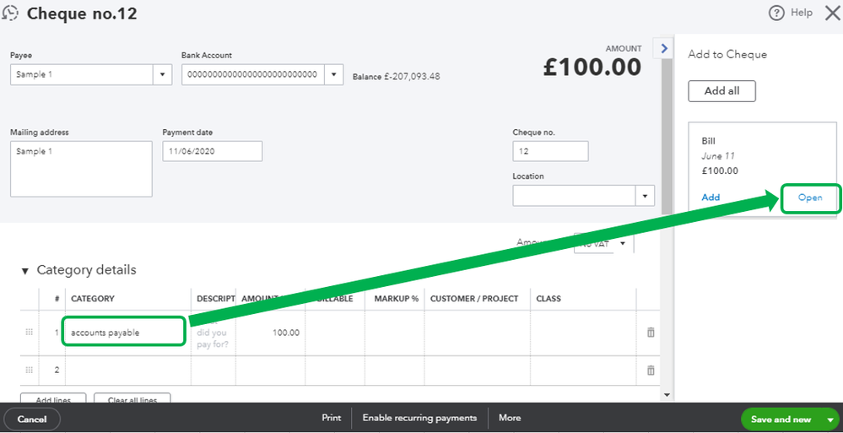This screenshot has width=843, height=433.
Task: Grab the drag handle for line 1
Action: click(x=29, y=333)
